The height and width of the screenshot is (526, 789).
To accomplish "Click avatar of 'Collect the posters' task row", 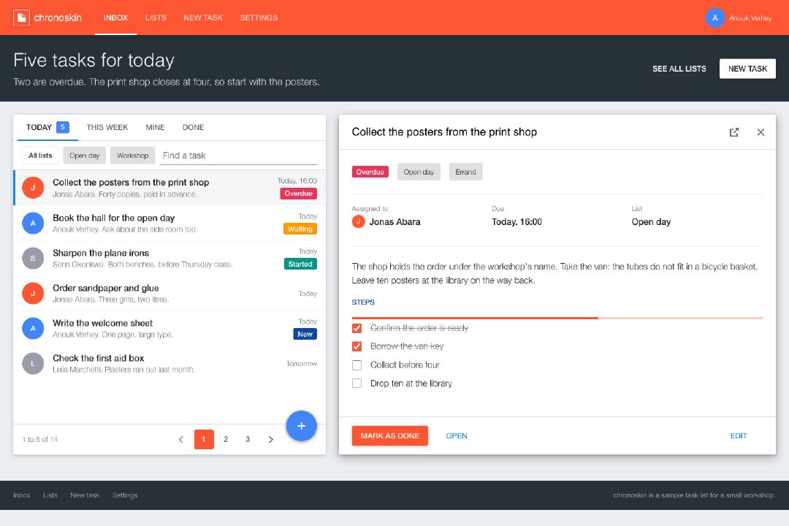I will coord(33,188).
